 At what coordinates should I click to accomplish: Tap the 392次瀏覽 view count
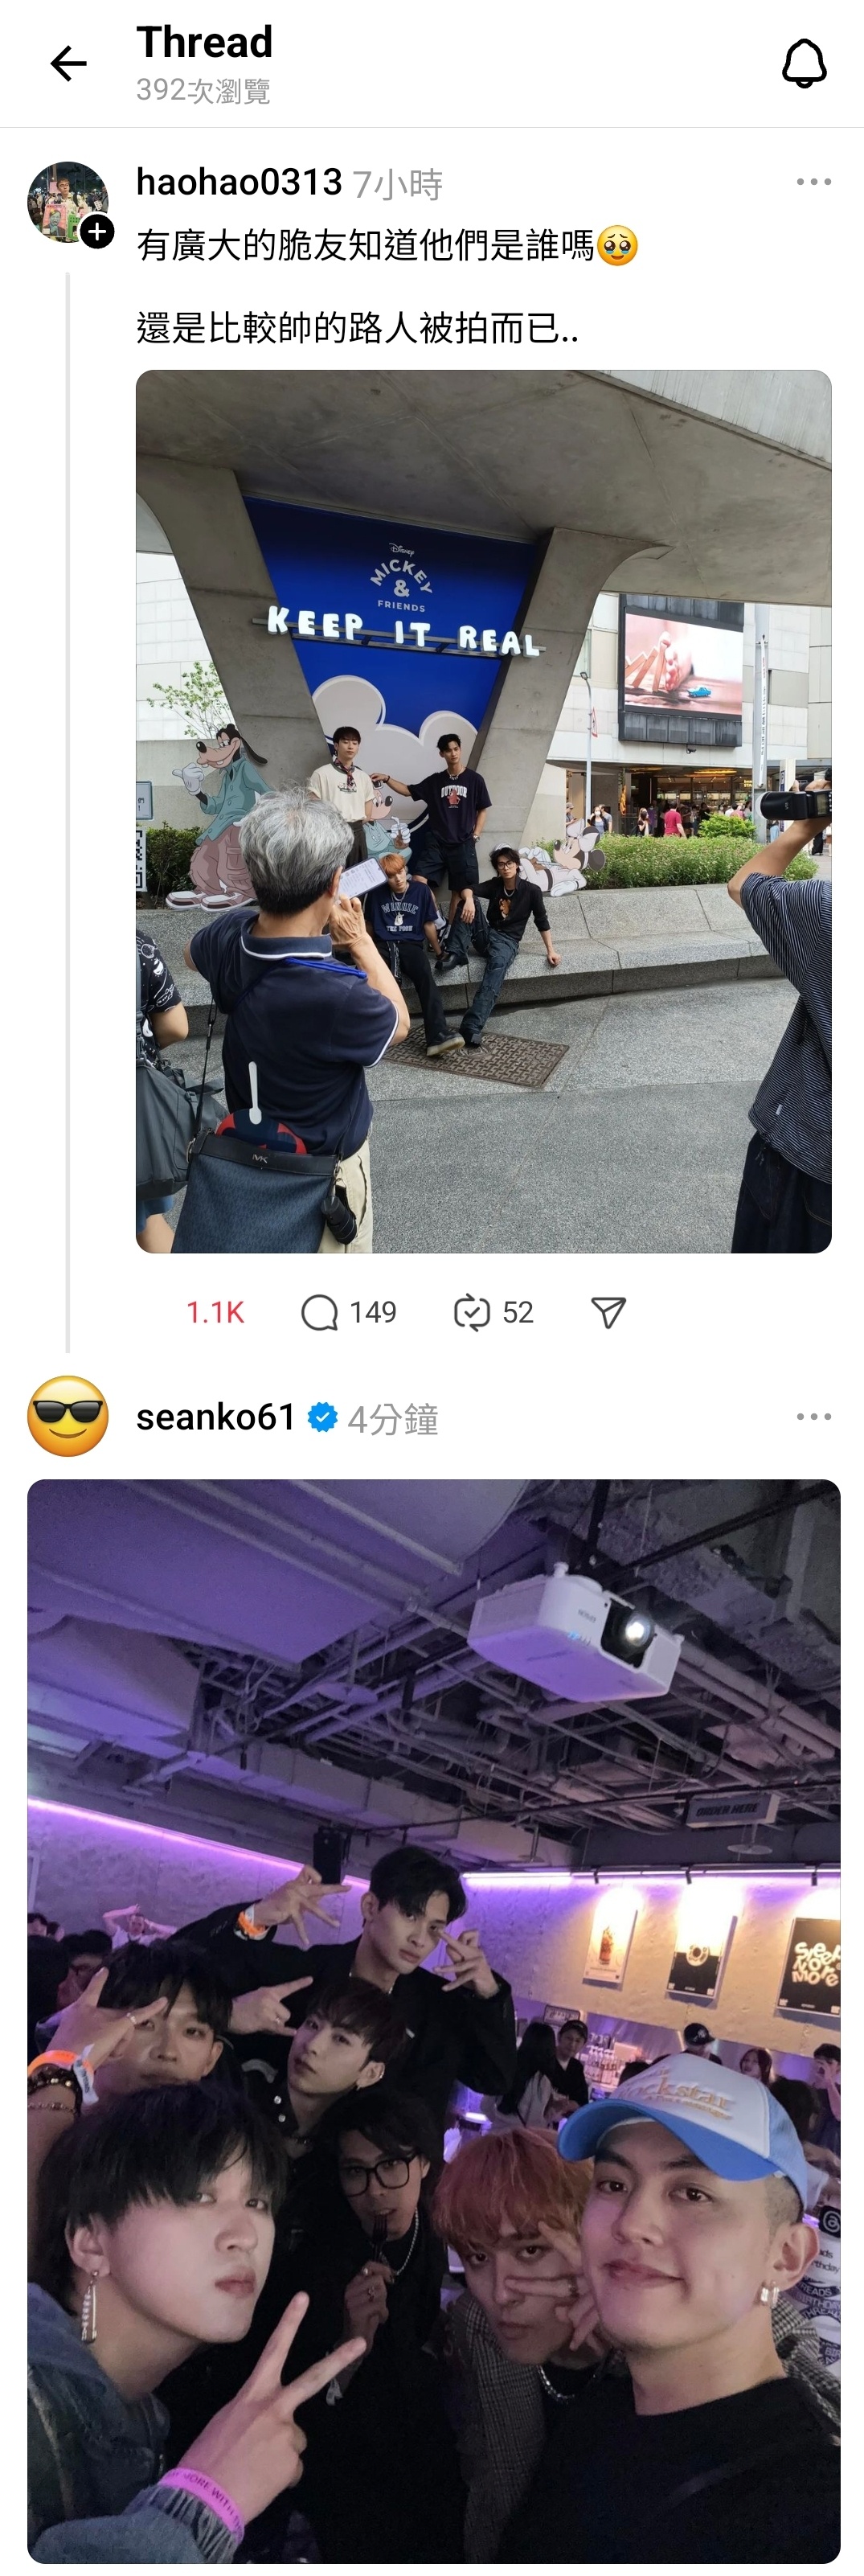click(203, 91)
